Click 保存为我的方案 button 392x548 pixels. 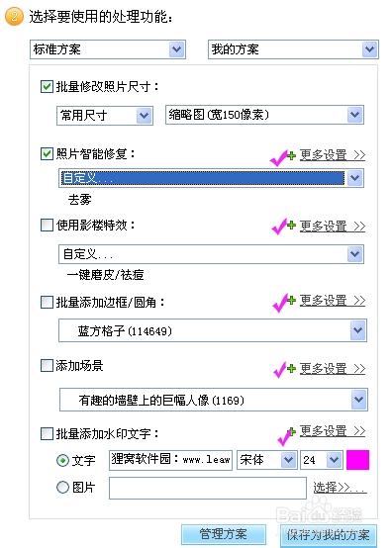click(329, 535)
